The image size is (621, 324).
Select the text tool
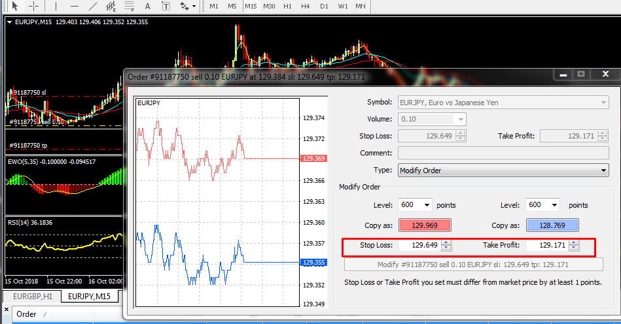147,7
